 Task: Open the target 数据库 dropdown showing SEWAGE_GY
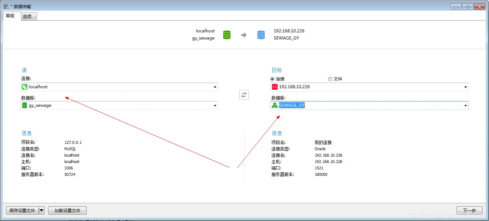[x=465, y=105]
